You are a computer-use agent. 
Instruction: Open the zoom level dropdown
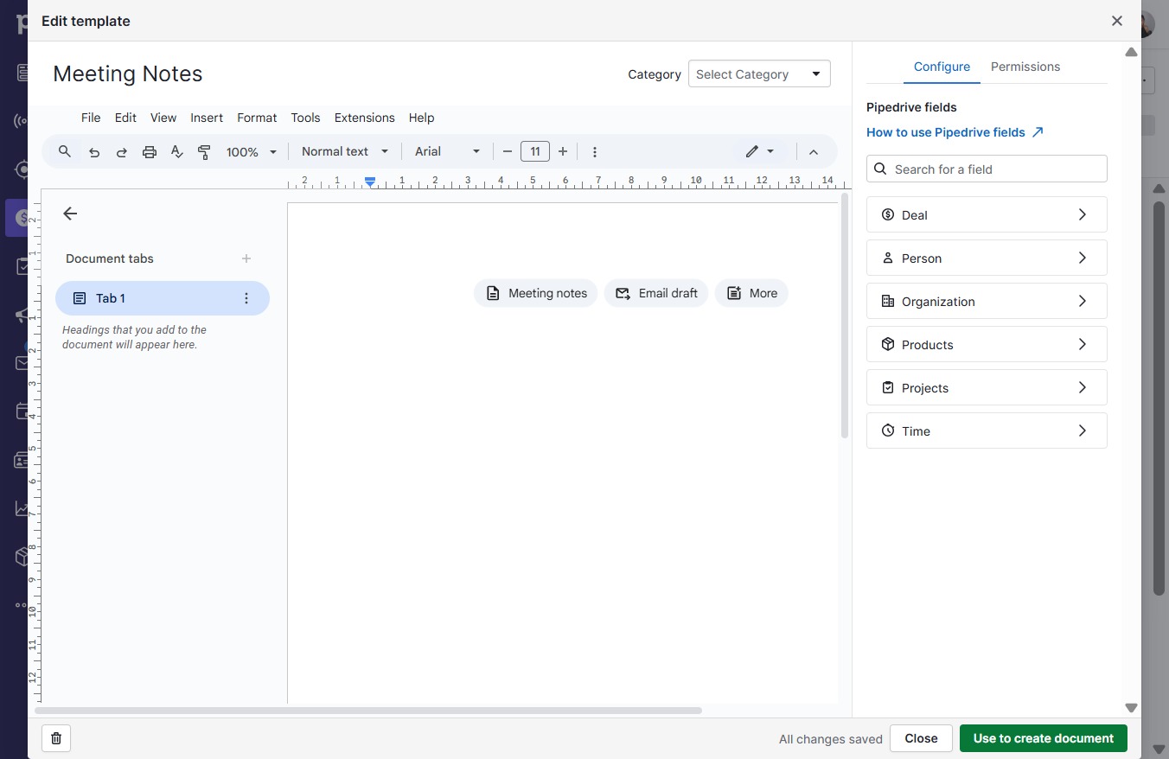[252, 152]
